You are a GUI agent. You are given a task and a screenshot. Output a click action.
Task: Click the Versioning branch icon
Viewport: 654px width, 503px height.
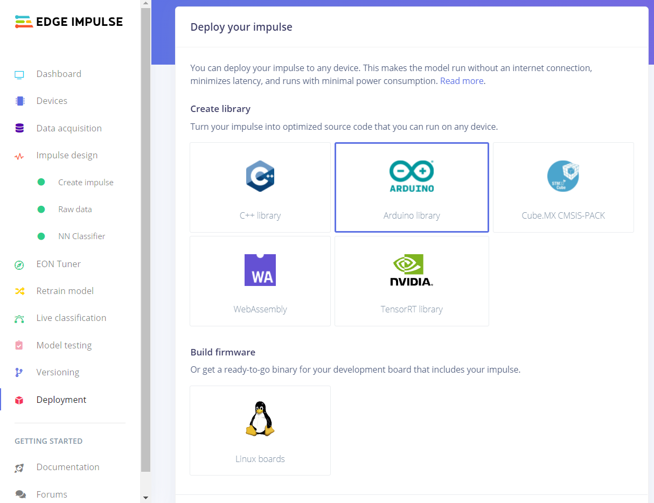click(x=19, y=372)
